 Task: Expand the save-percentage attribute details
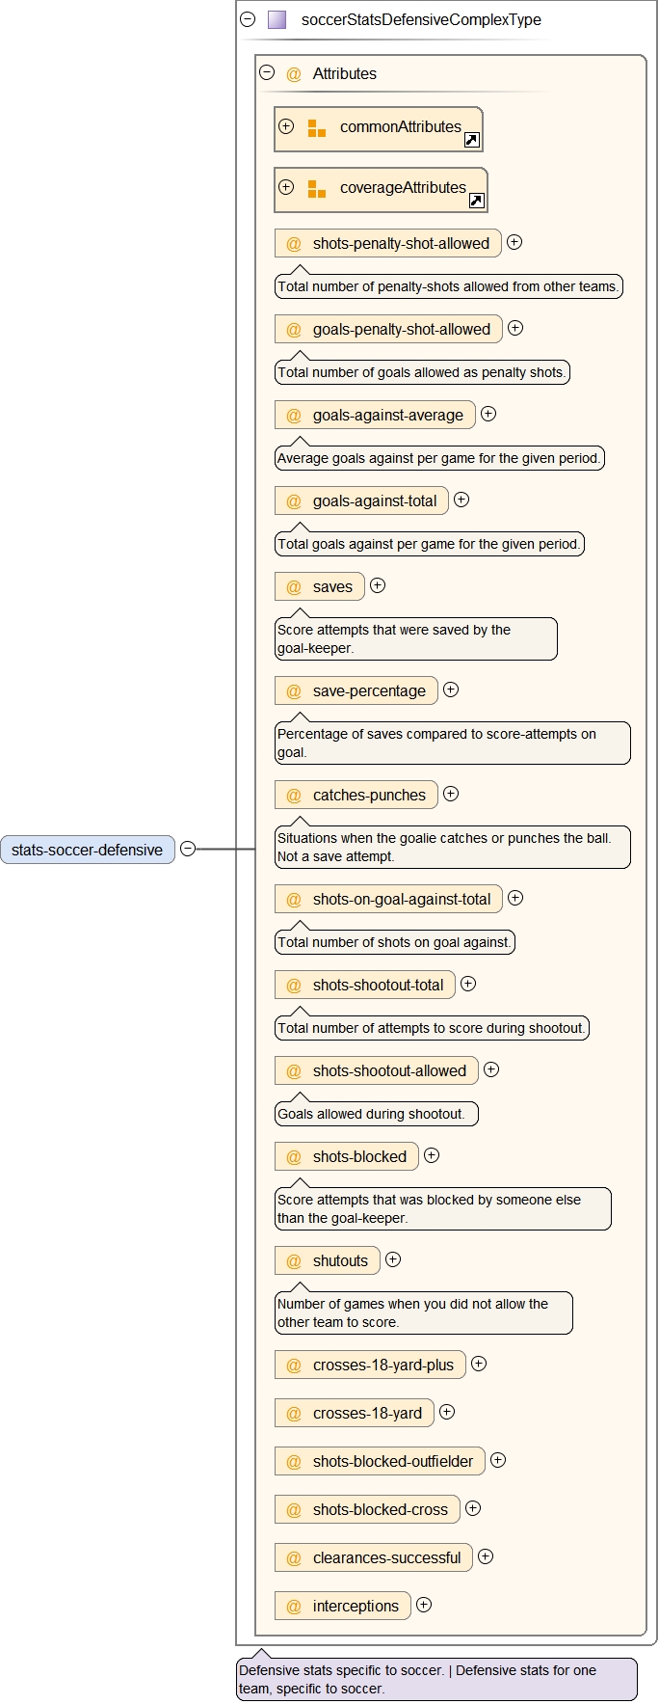tap(451, 690)
